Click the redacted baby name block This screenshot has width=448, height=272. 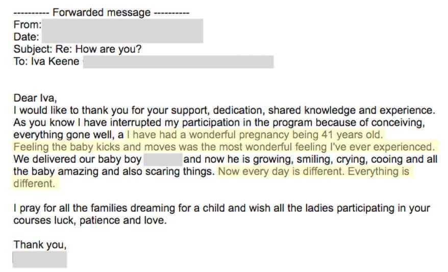coord(163,159)
